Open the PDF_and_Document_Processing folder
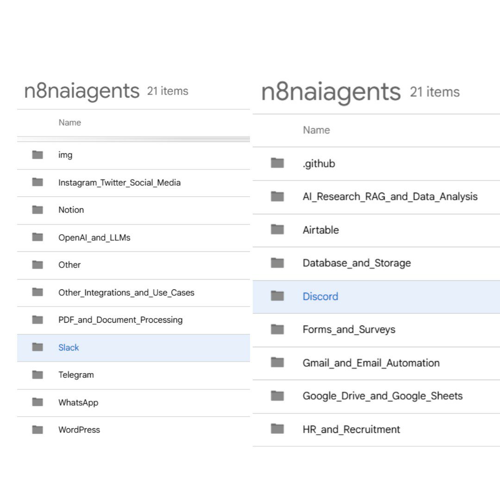The height and width of the screenshot is (500, 500). click(120, 320)
